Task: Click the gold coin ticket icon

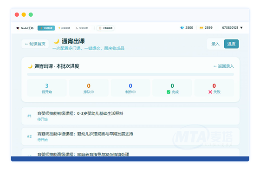Action: pyautogui.click(x=201, y=28)
